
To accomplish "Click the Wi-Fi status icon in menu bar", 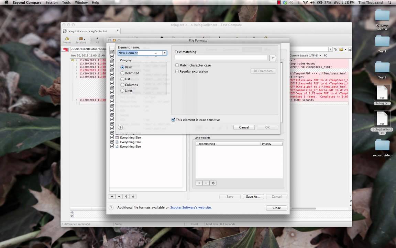I will coord(305,2).
